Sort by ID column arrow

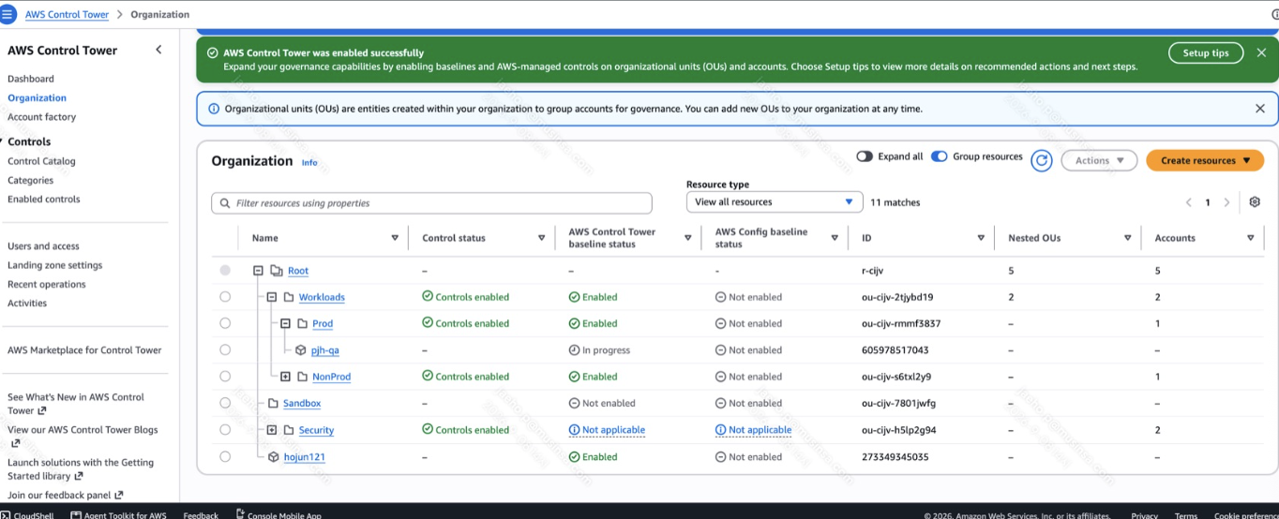point(981,238)
